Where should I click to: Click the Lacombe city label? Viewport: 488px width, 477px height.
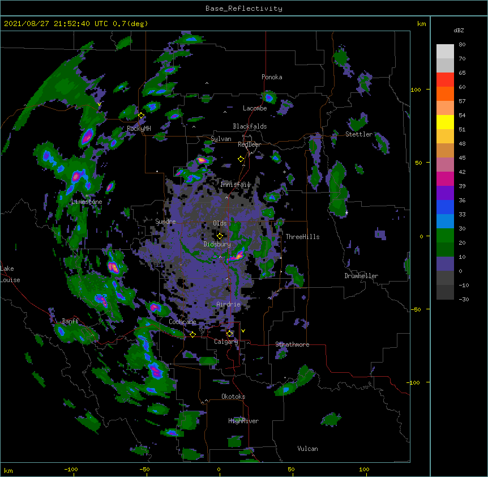tap(255, 108)
